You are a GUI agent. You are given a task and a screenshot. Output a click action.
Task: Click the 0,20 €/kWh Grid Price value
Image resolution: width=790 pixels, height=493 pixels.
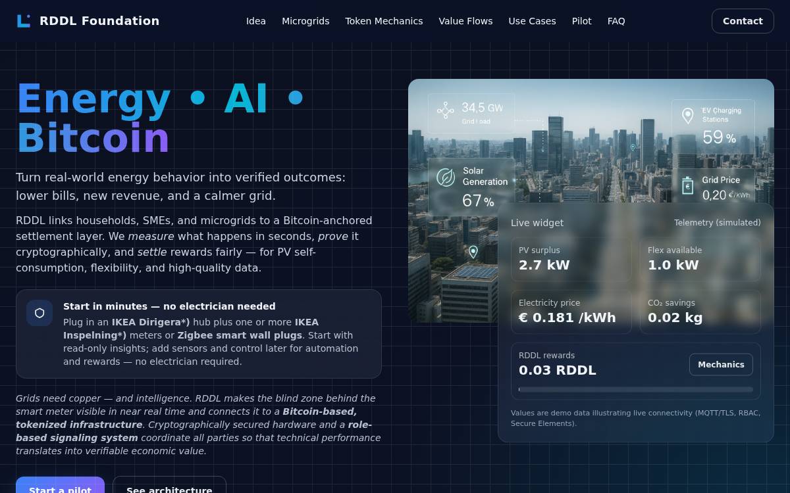point(725,195)
